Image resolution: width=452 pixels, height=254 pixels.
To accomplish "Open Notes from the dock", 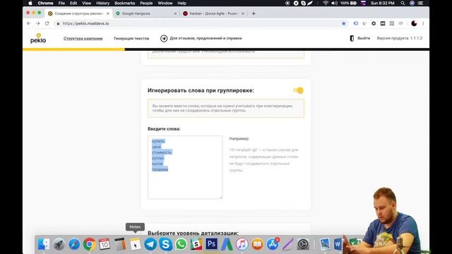I will click(135, 244).
